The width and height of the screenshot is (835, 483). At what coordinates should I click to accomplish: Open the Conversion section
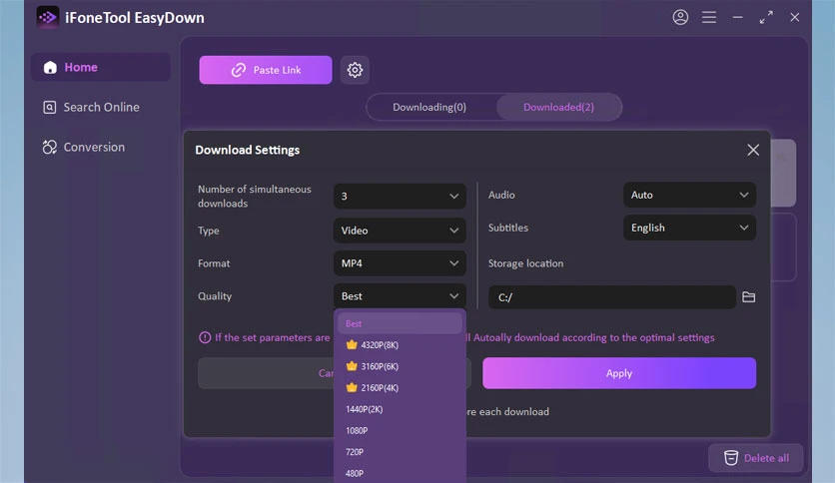pos(101,147)
